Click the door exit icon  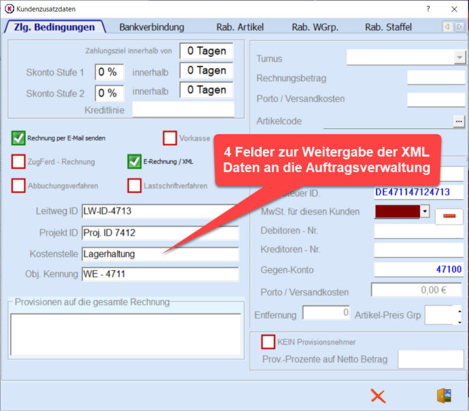(x=444, y=396)
